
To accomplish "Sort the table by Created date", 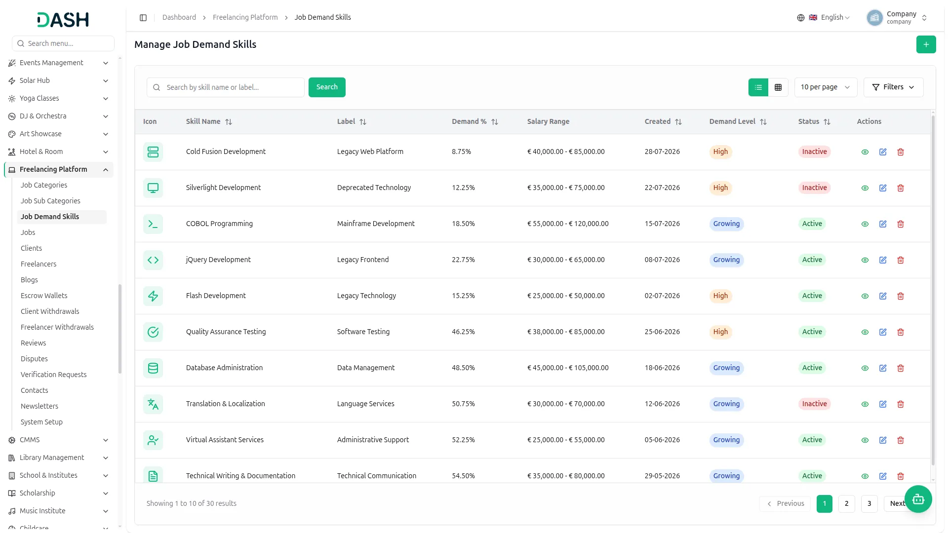I will pos(663,122).
